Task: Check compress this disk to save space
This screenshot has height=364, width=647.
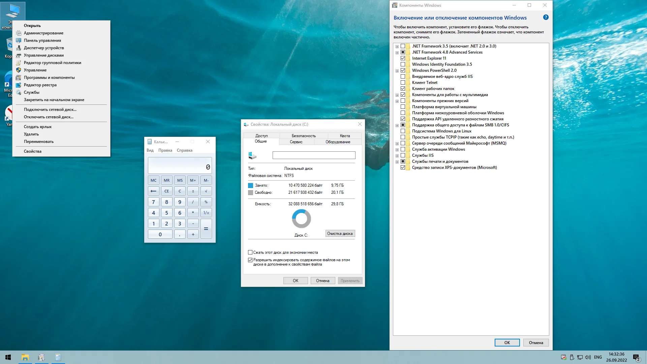Action: pyautogui.click(x=250, y=252)
